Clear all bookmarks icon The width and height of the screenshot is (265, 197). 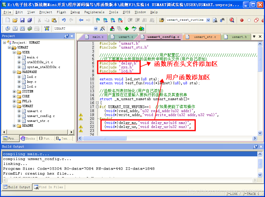(x=120, y=20)
